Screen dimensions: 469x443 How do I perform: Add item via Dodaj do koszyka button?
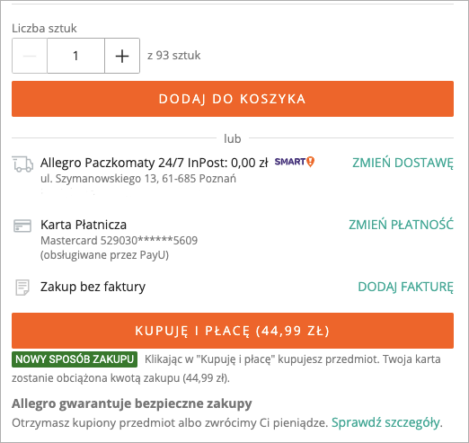(x=233, y=99)
